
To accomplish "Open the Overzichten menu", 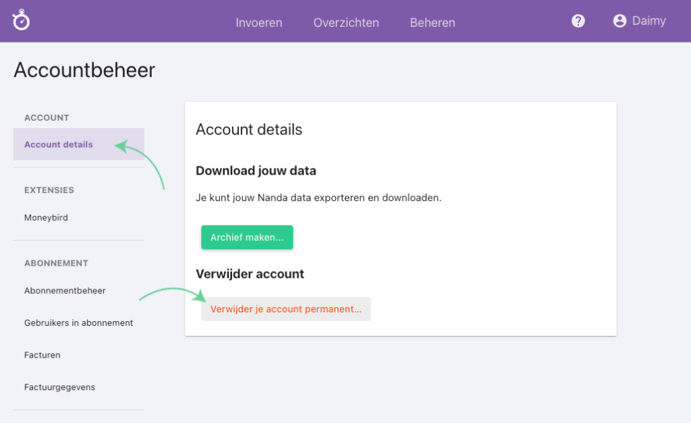I will 346,22.
